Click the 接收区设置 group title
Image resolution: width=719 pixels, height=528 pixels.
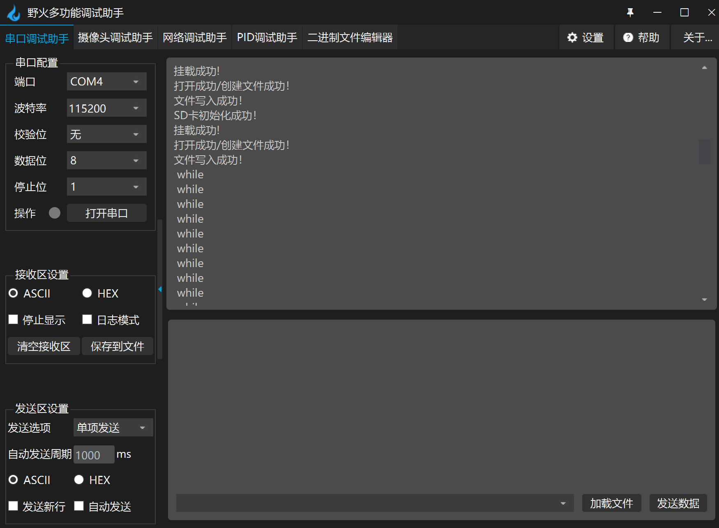click(x=41, y=274)
